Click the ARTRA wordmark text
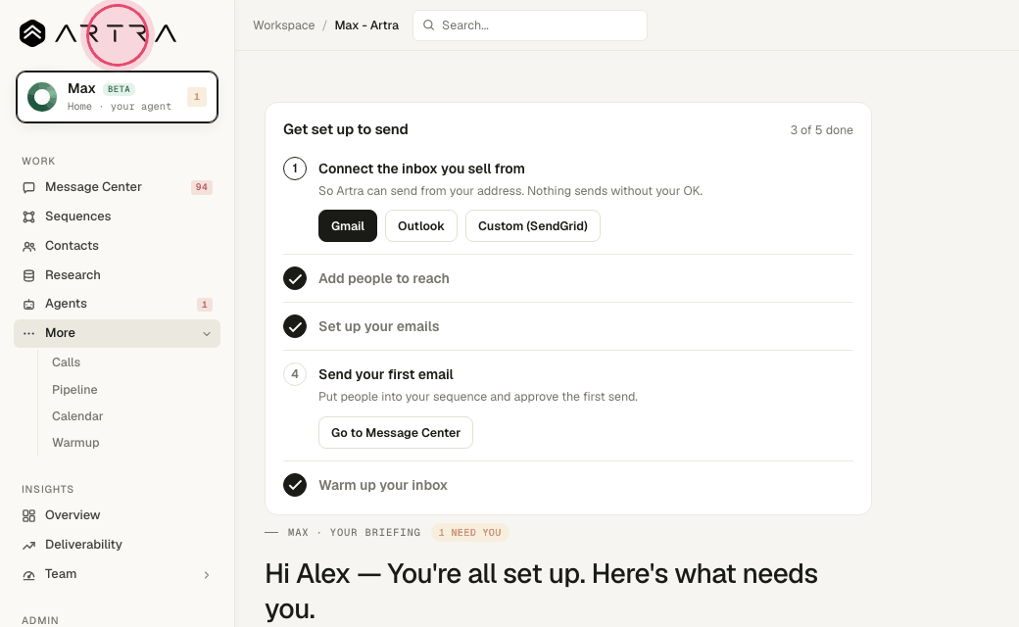1019x627 pixels. 116,33
